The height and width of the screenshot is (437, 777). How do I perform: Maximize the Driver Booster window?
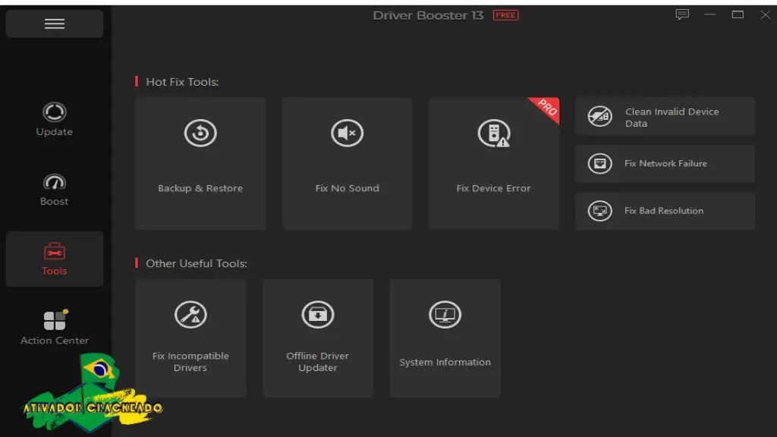click(738, 15)
